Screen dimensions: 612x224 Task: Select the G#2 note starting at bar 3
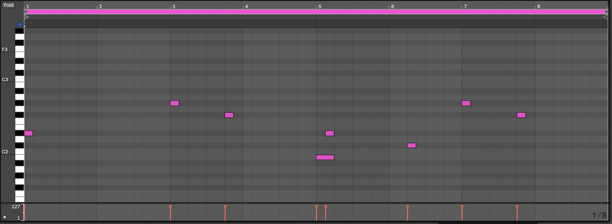tap(174, 103)
